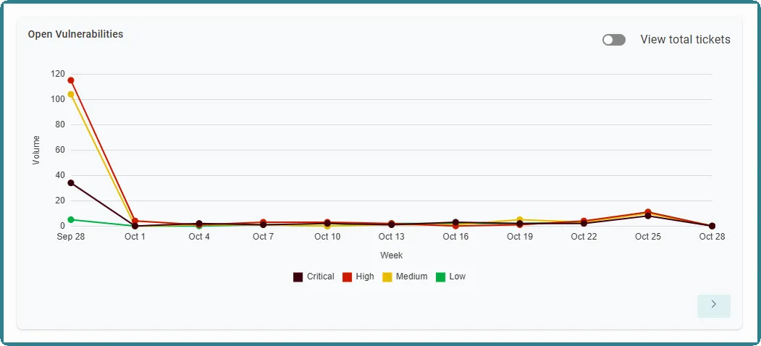Select the Medium data point at Sep 28
This screenshot has width=761, height=346.
71,95
